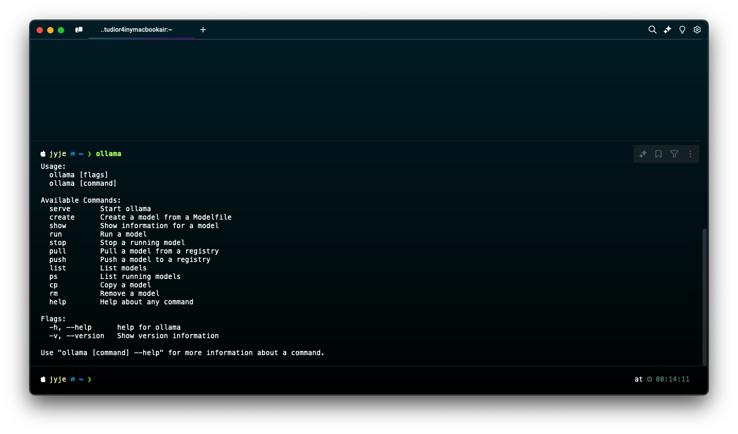This screenshot has width=738, height=434.
Task: Click the home icon in bottom prompt
Action: coord(73,379)
